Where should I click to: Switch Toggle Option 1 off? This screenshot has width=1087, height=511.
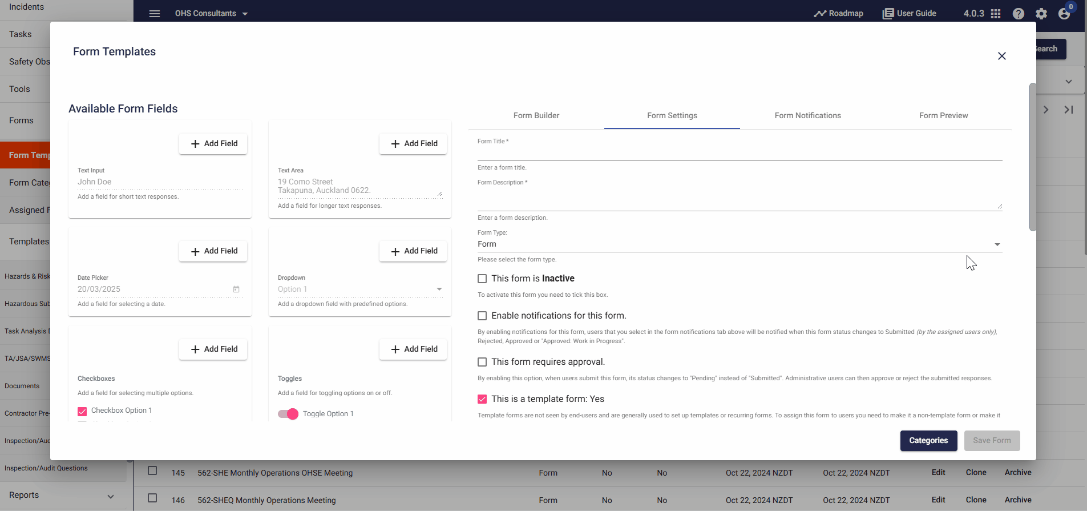288,414
